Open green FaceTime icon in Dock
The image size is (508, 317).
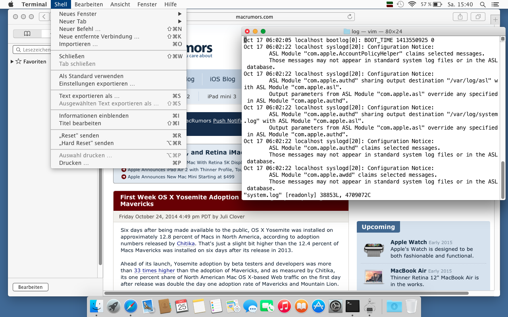[x=267, y=306]
